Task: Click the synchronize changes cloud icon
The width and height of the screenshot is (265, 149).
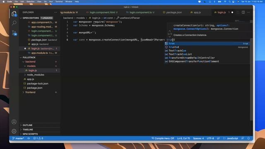Action: point(29,138)
